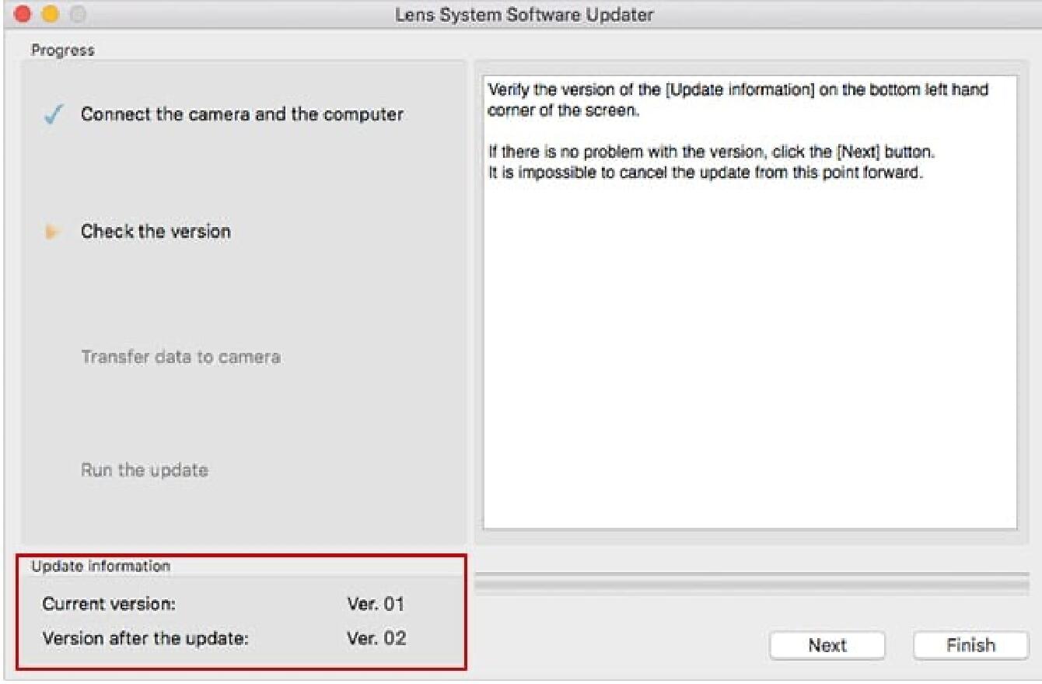This screenshot has height=684, width=1042.
Task: Click the blue checkmark icon
Action: [52, 116]
